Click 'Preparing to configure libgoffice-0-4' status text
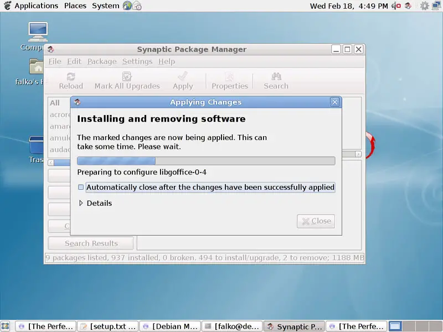 [142, 172]
